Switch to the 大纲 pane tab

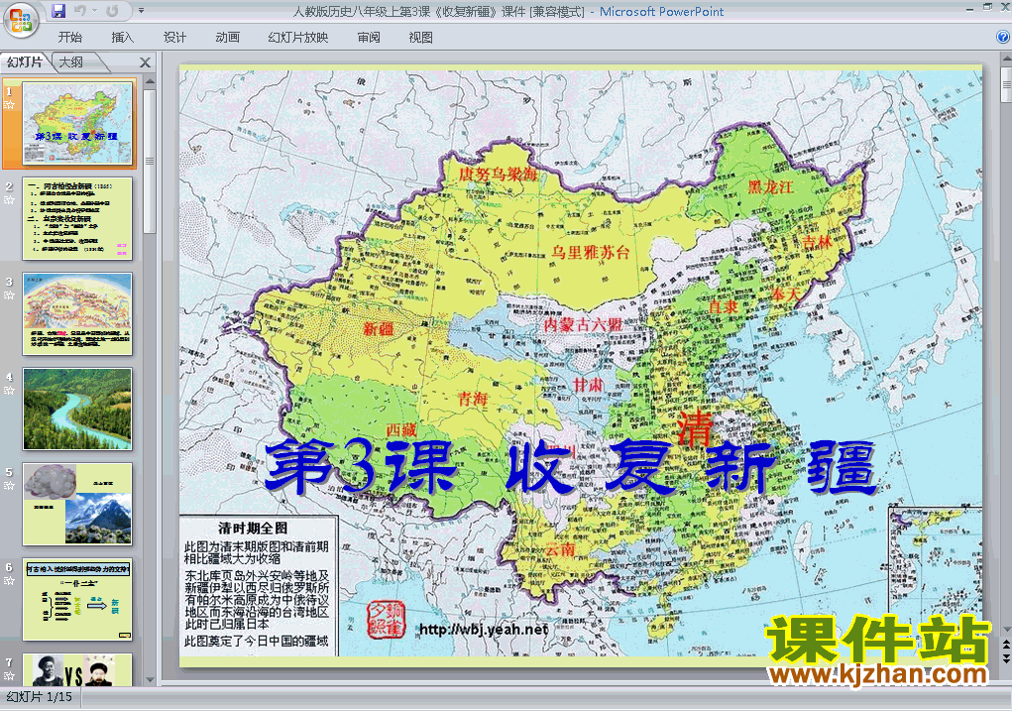pyautogui.click(x=71, y=62)
